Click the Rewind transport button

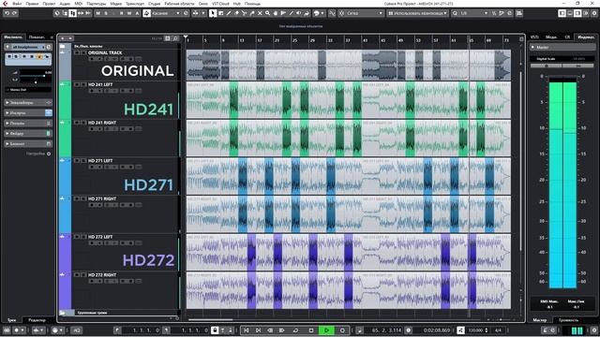click(270, 330)
